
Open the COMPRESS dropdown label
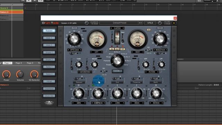click(x=98, y=103)
